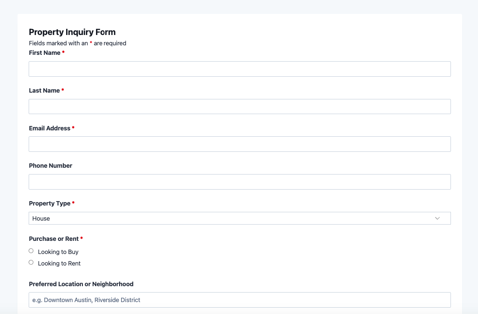Select the Looking to Buy radio button
This screenshot has height=314, width=478.
31,251
